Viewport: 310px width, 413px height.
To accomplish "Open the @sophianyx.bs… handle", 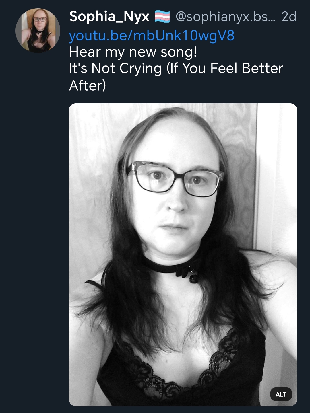I will [x=225, y=17].
